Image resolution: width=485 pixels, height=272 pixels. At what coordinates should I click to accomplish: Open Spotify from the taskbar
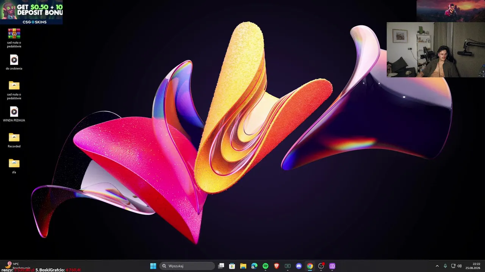tap(265, 266)
